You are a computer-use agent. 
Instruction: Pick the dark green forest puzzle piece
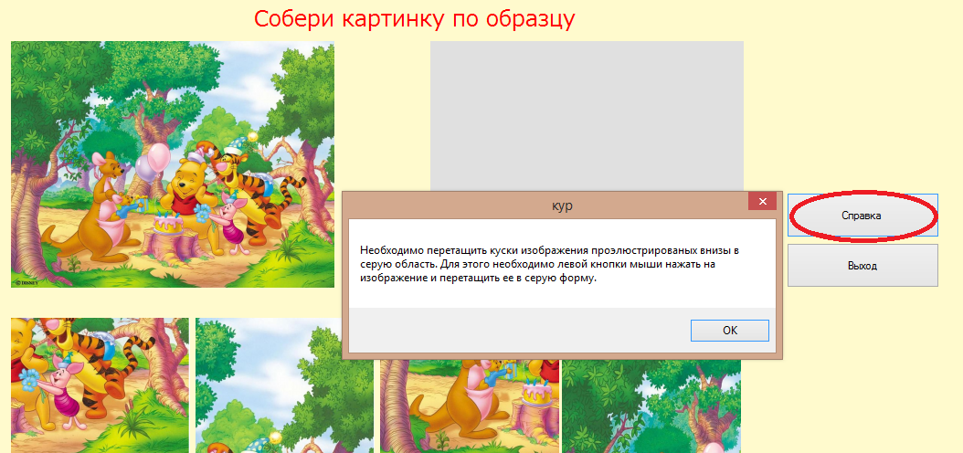click(651, 406)
